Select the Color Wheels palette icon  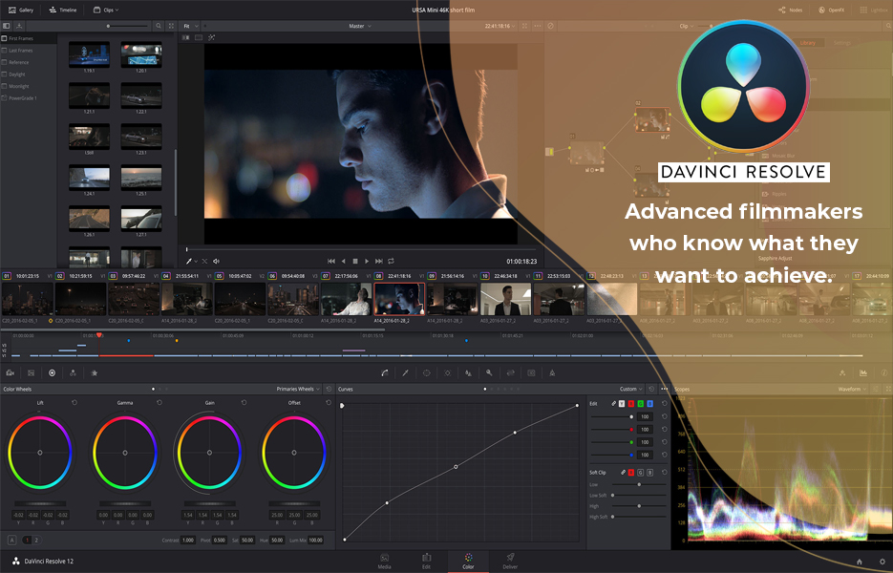pyautogui.click(x=52, y=373)
